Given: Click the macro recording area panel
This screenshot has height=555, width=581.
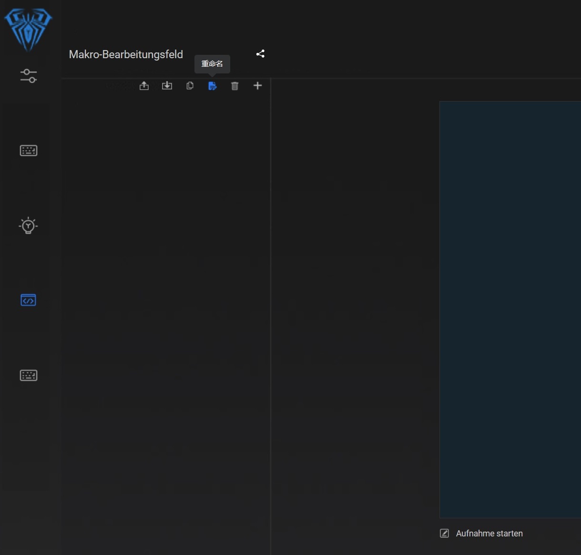Looking at the screenshot, I should coord(510,309).
